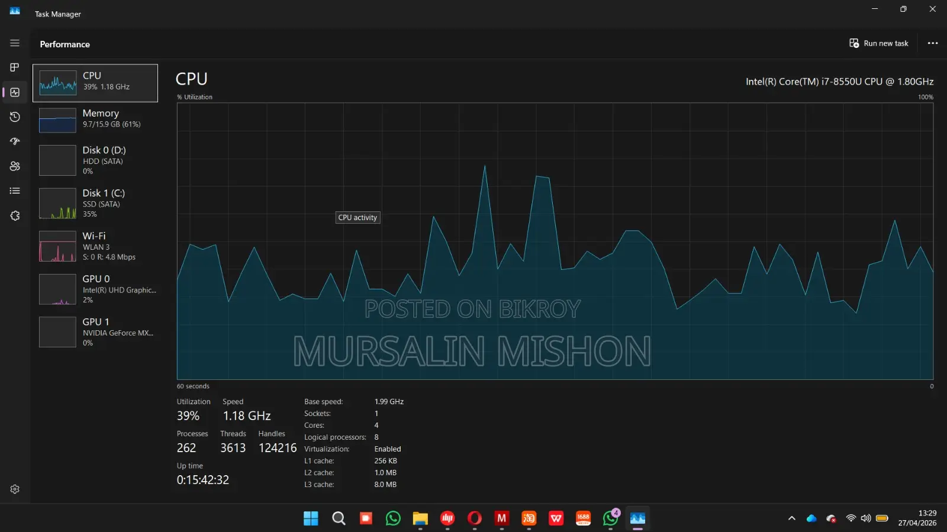The width and height of the screenshot is (947, 532).
Task: Click the Base speed value 1.99 GHz
Action: (389, 402)
